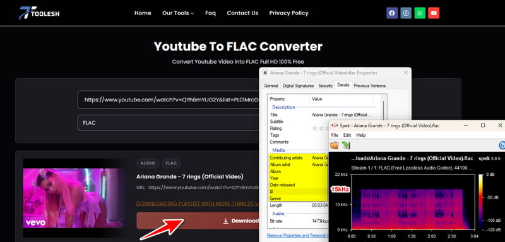The width and height of the screenshot is (505, 242).
Task: Click the Spek stream info text line
Action: tap(412, 168)
